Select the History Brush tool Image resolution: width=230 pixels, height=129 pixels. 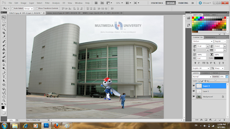[4, 53]
